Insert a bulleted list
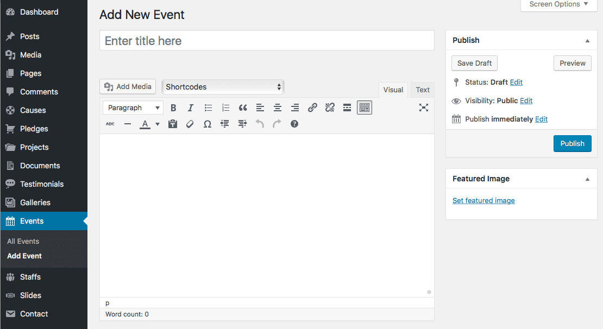Screen dimensions: 603x329 point(208,108)
